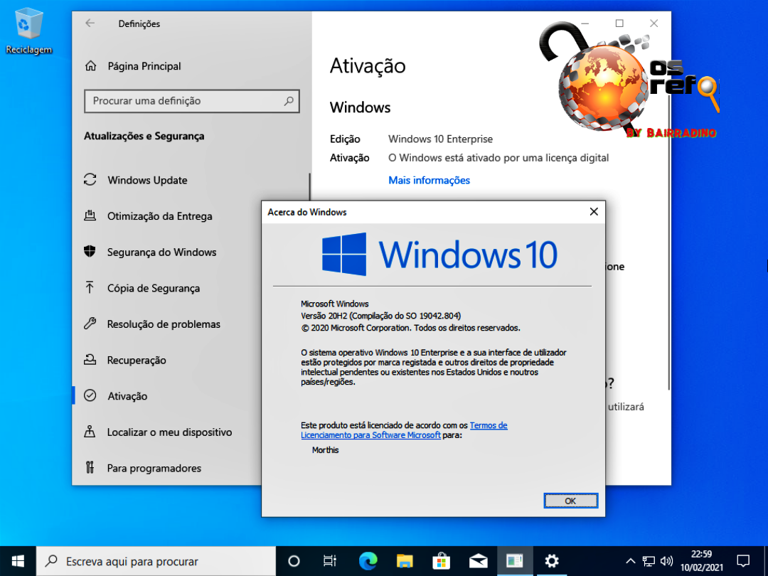Click the taskbar search box
Viewport: 768px width, 576px height.
click(156, 561)
